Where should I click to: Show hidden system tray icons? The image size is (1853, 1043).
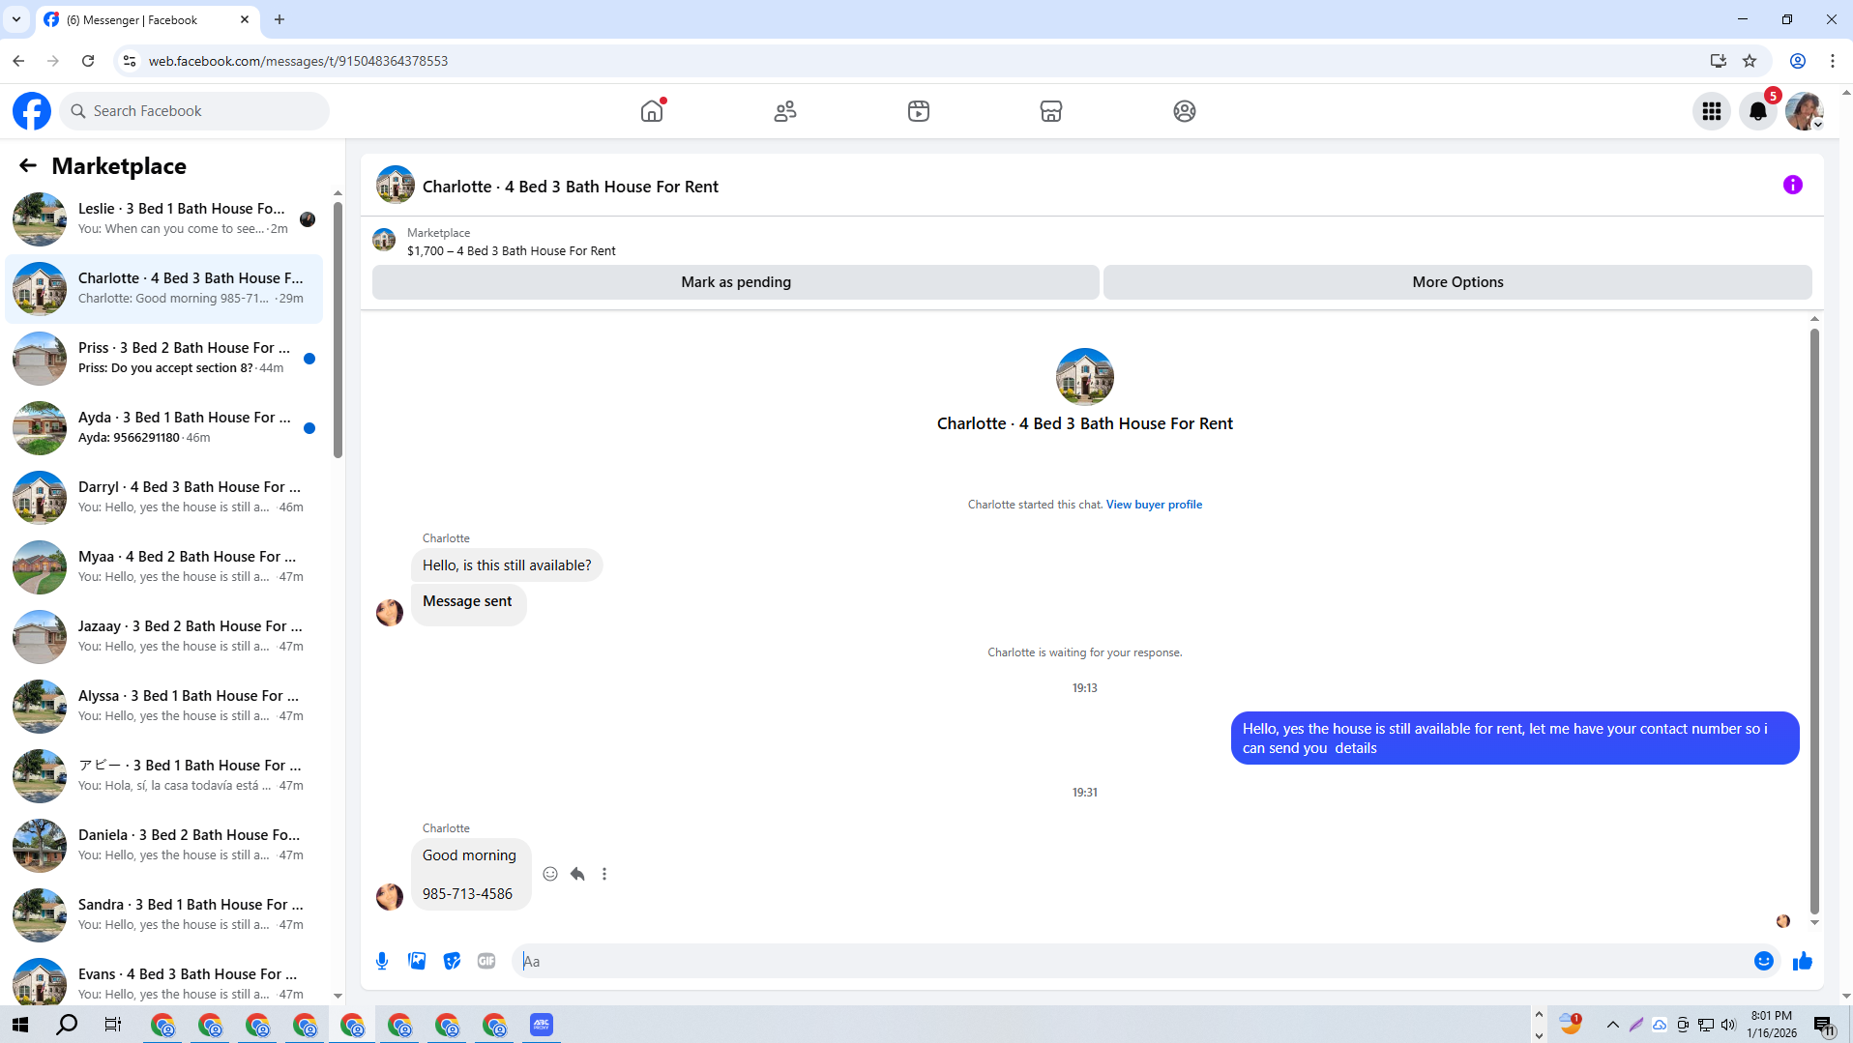click(x=1612, y=1025)
